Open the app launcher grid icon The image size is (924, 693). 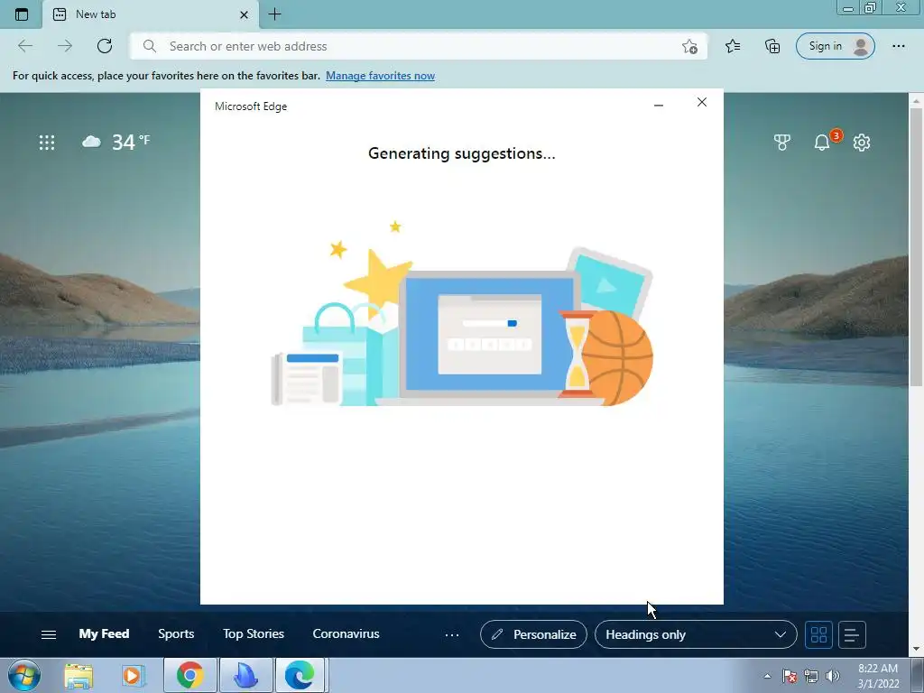[47, 142]
